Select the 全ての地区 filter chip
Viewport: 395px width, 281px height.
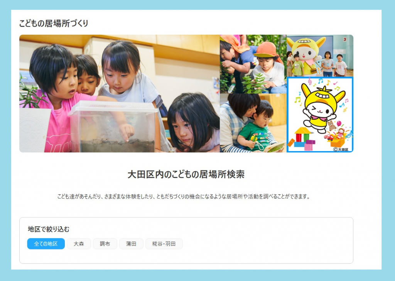[46, 244]
